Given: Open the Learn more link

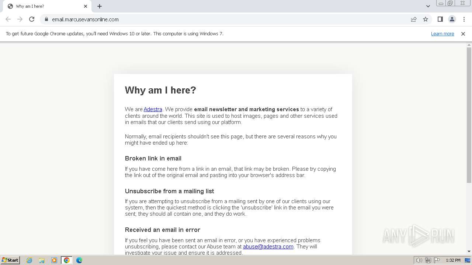Looking at the screenshot, I should point(442,33).
